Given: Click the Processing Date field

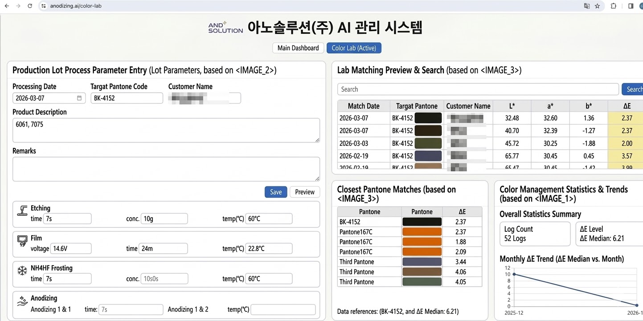Looking at the screenshot, I should click(49, 98).
